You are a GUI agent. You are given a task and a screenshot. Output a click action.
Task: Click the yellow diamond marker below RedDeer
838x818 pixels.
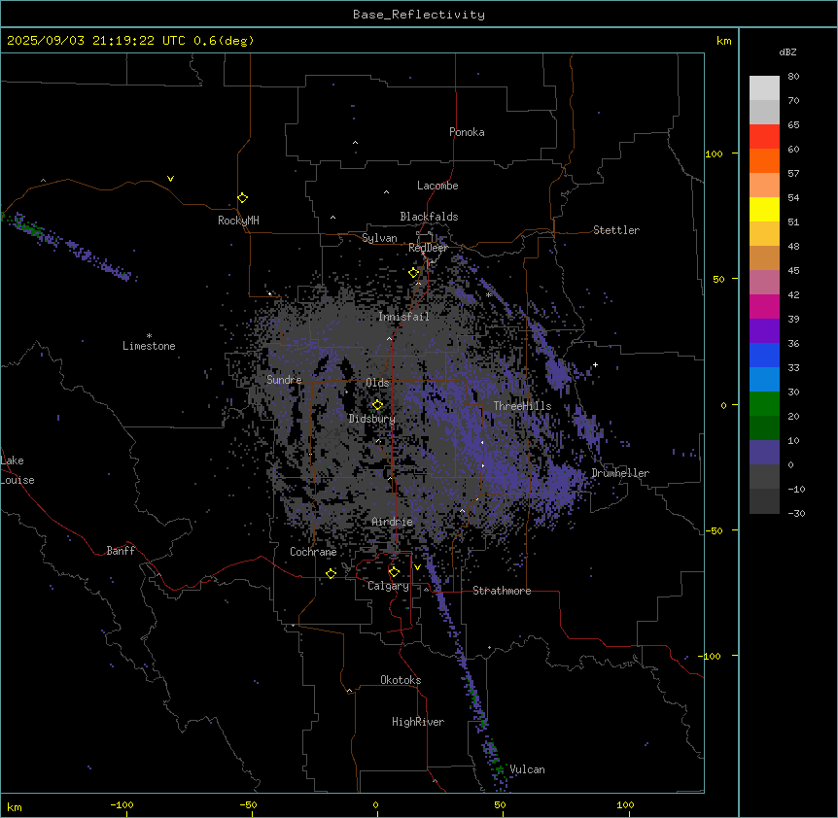coord(414,273)
